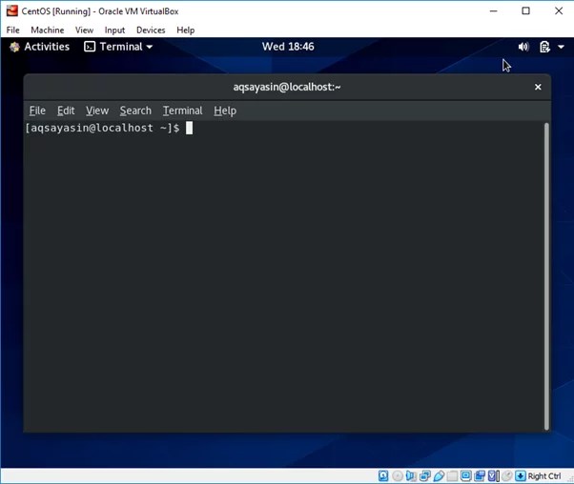Click the keyboard capture arrow icon
574x484 pixels.
click(x=521, y=475)
